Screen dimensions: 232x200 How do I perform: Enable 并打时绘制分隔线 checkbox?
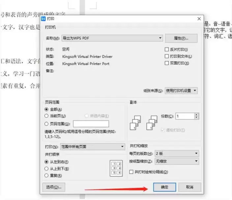131,172
